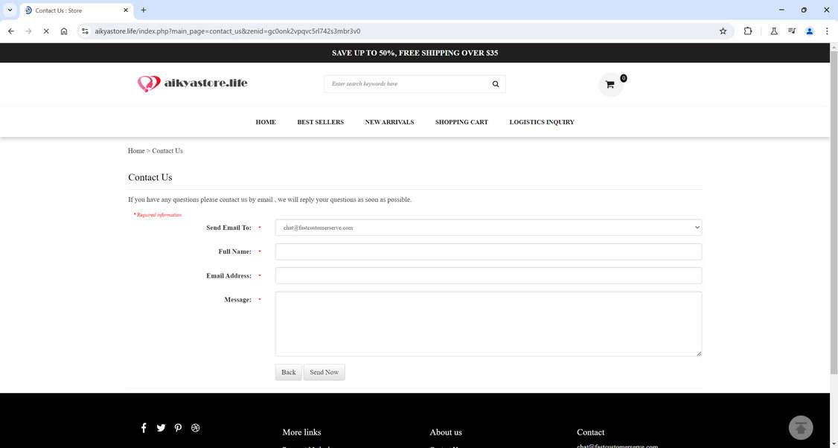Select the Contact Us : Store tab
This screenshot has width=838, height=448.
75,10
